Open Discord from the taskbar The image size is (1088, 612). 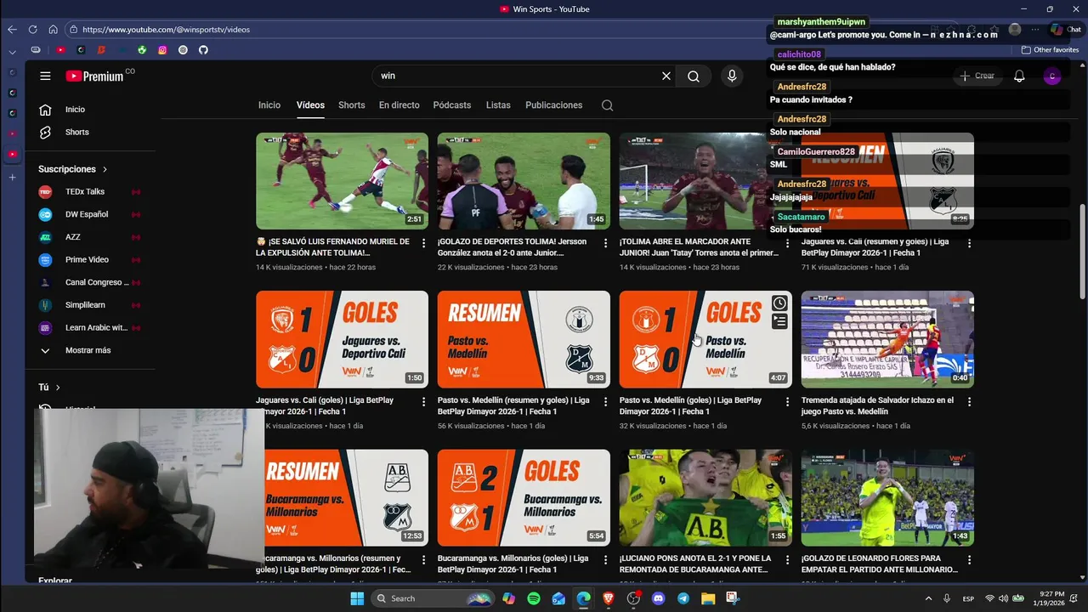click(x=658, y=598)
